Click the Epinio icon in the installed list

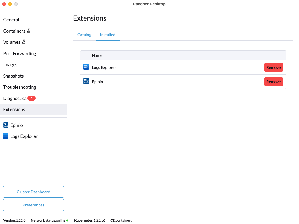pos(86,82)
